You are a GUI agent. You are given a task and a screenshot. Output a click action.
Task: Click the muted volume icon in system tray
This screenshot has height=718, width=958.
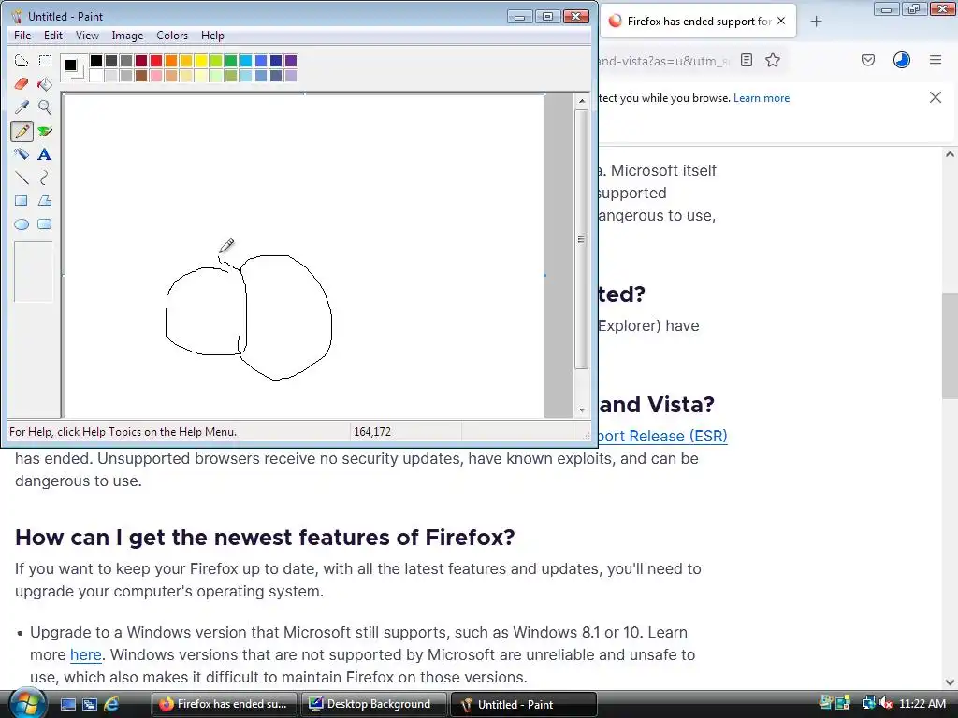885,704
